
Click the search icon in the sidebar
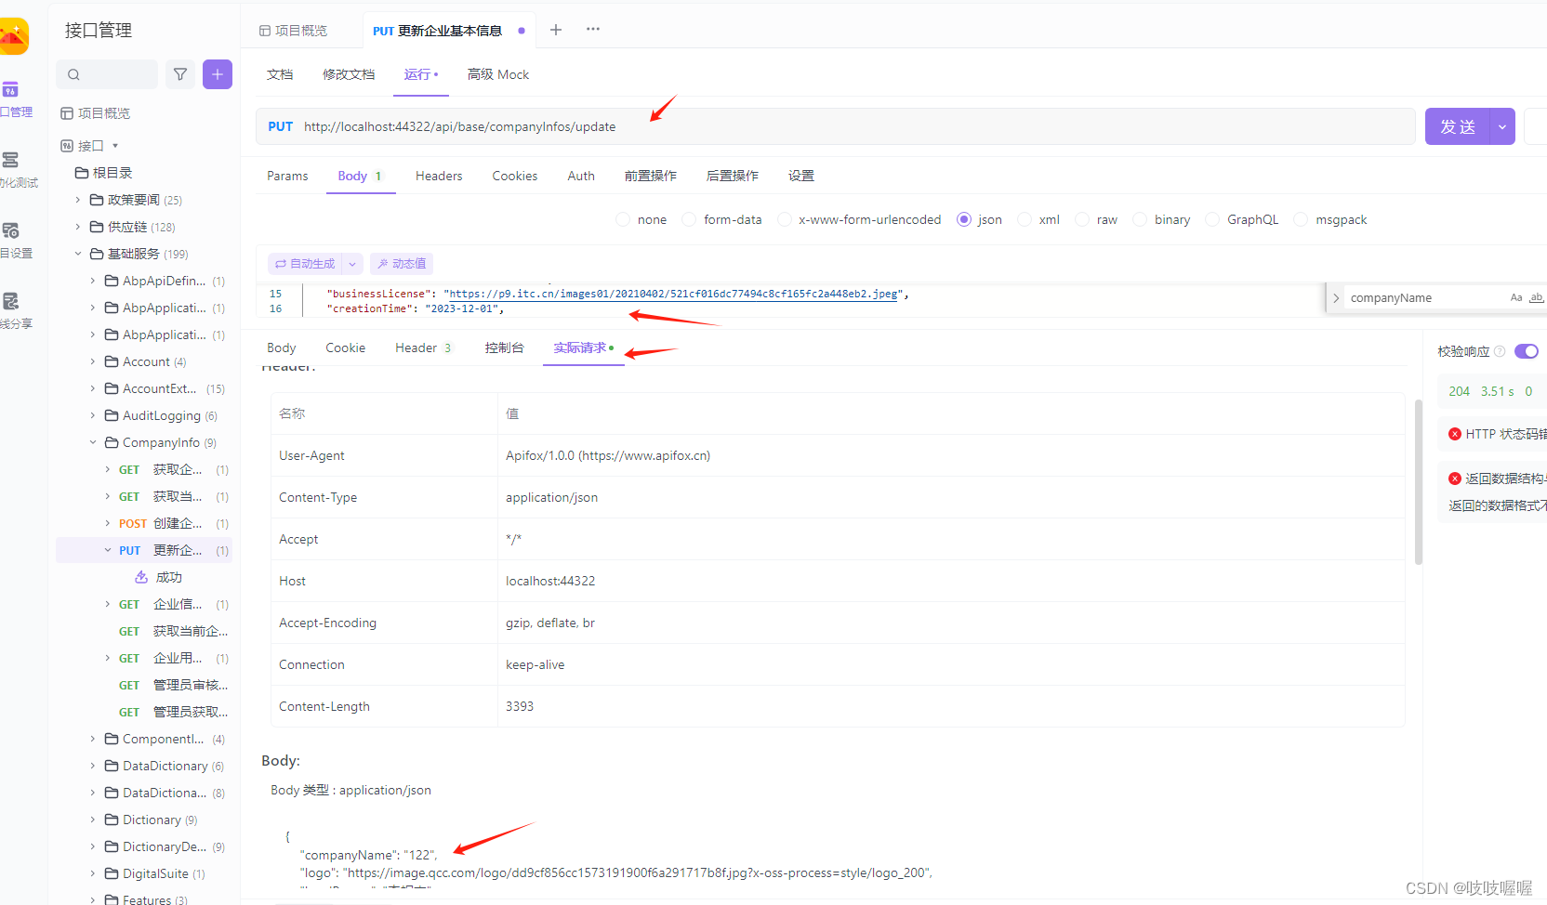[73, 74]
